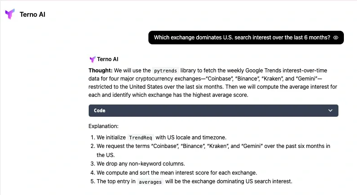Click the pytrends inline code snippet

coord(165,71)
